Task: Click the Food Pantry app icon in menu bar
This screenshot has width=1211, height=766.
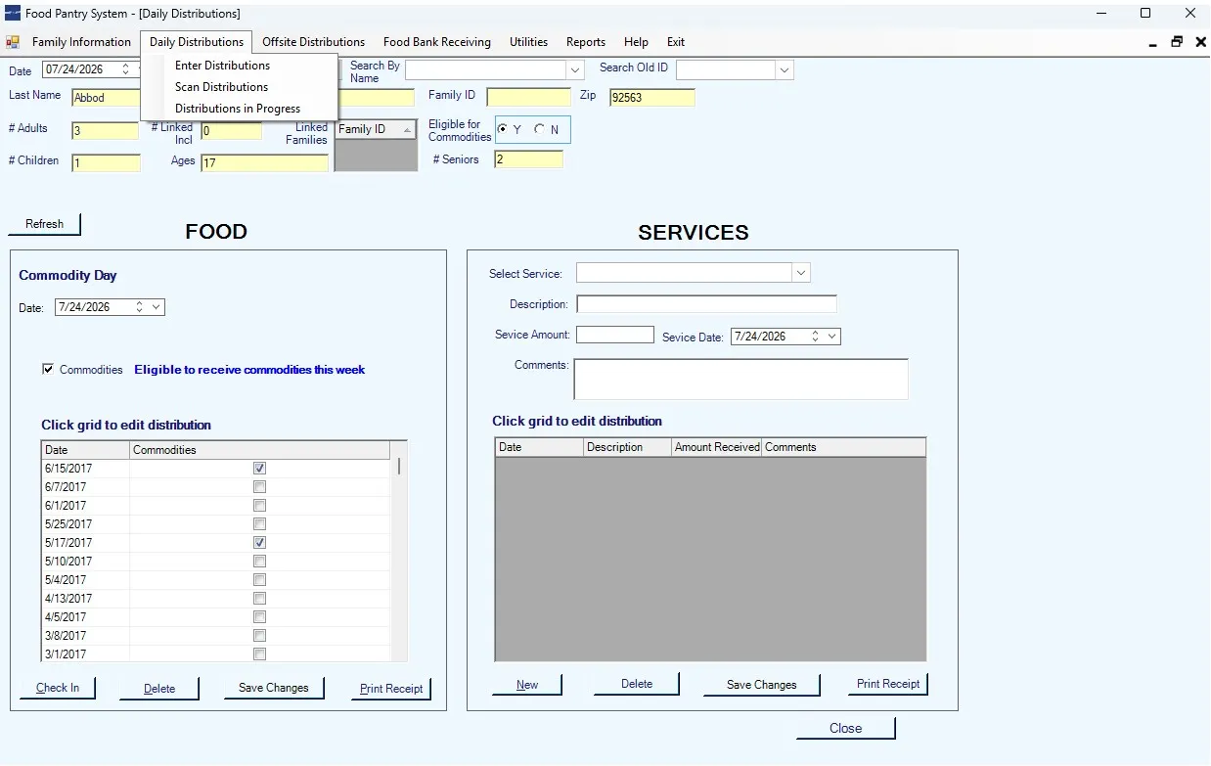Action: click(x=13, y=42)
